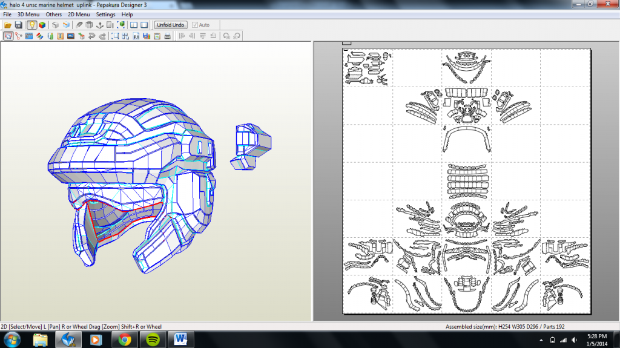Click the gray cube toolbar icon
The image size is (620, 348).
pos(55,25)
